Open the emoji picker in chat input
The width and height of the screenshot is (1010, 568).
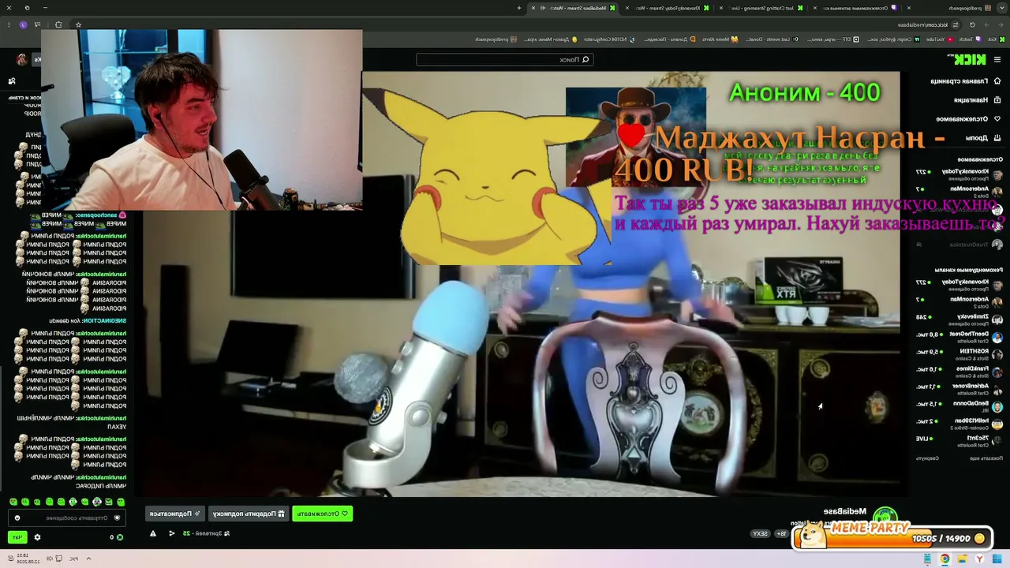coord(17,518)
